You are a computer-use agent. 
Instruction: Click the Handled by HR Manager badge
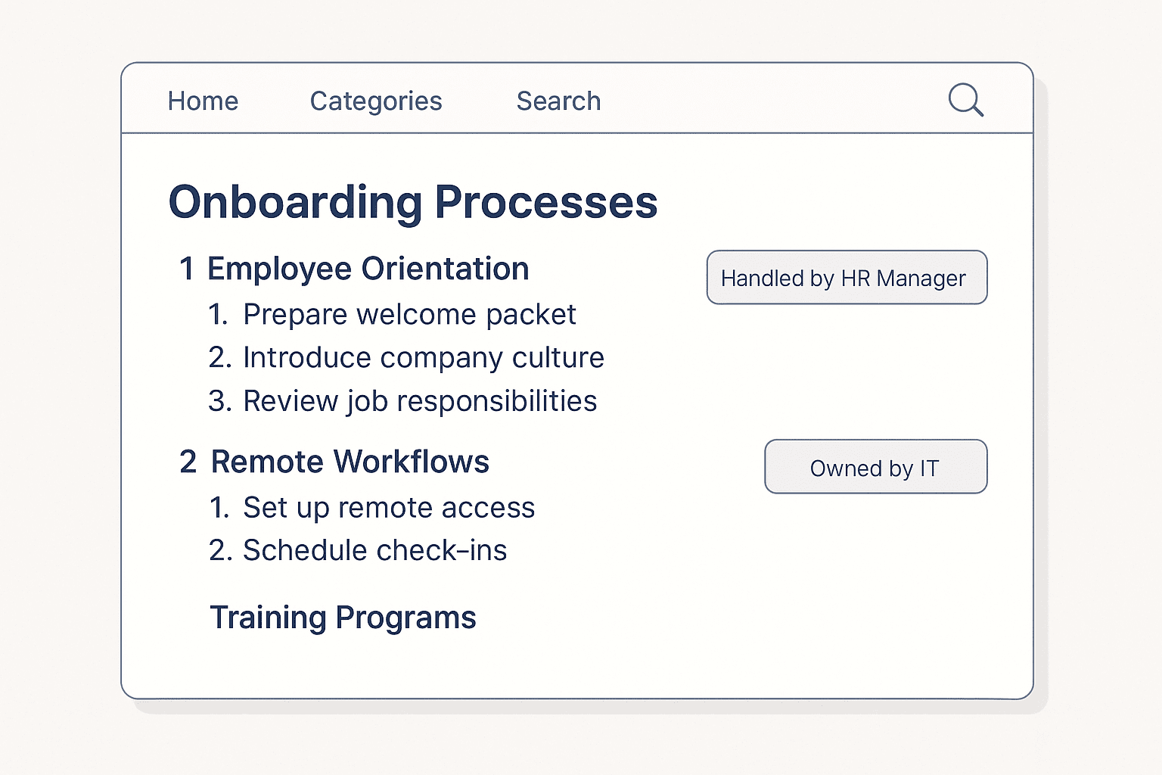point(847,278)
